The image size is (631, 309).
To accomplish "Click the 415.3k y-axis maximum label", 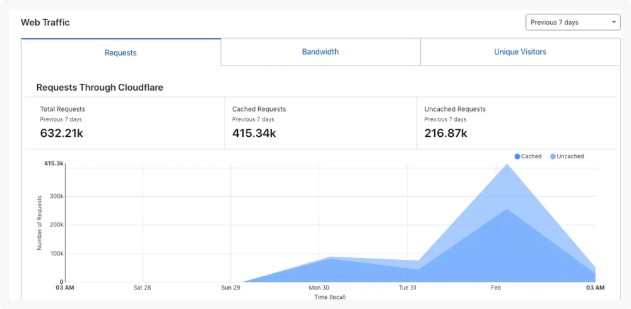I will [x=54, y=163].
